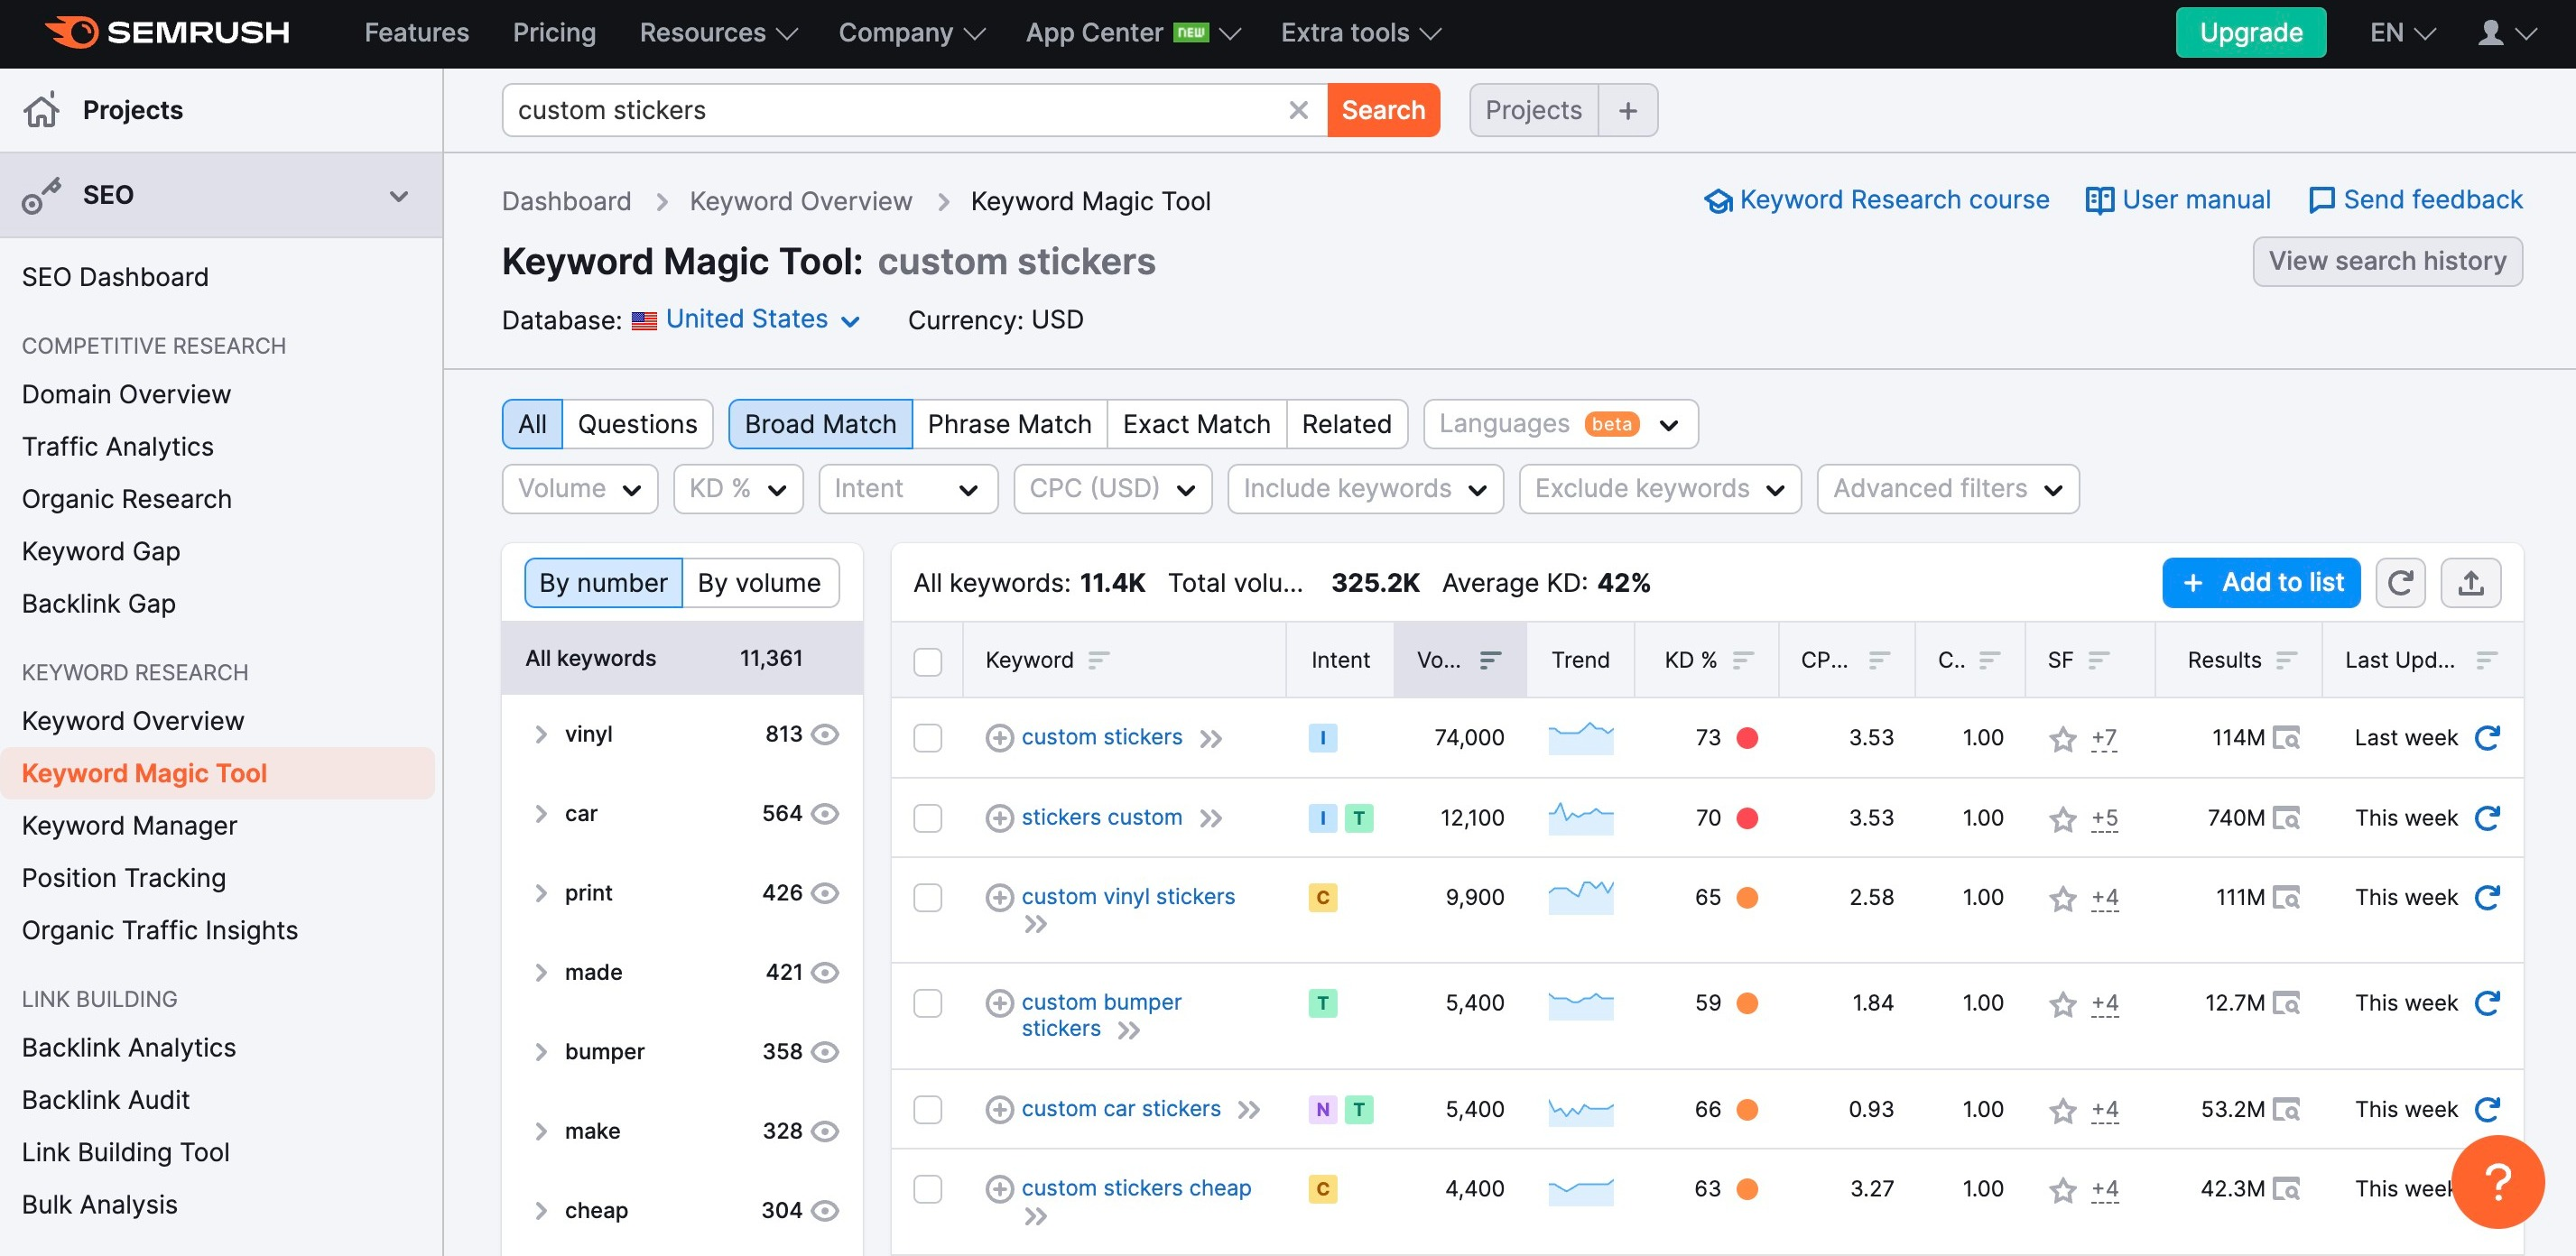Check the 'custom stickers cheap' row checkbox
The height and width of the screenshot is (1256, 2576).
927,1188
